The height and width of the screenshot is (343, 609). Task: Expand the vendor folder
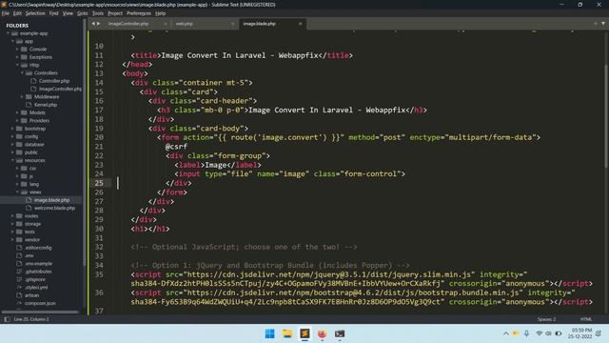coord(12,239)
